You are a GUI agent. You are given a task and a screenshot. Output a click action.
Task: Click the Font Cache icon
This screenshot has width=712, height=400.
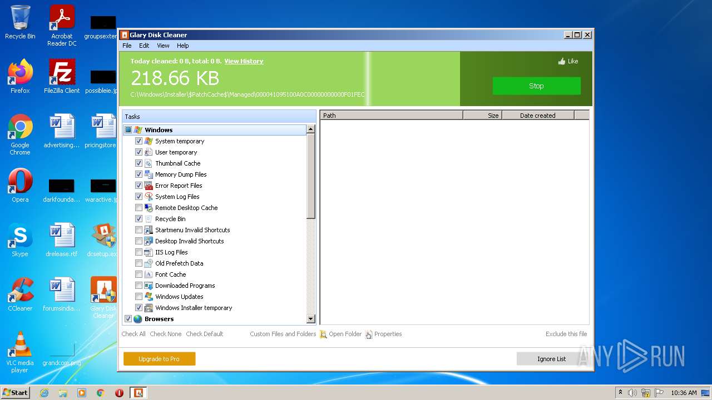tap(149, 274)
